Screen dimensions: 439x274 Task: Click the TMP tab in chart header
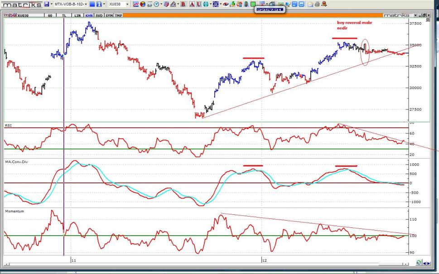tap(118, 15)
